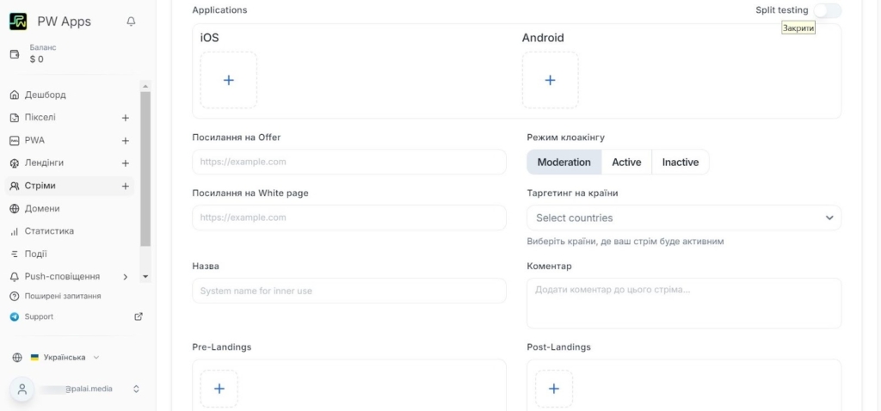Add an iOS application
881x411 pixels.
[x=229, y=80]
